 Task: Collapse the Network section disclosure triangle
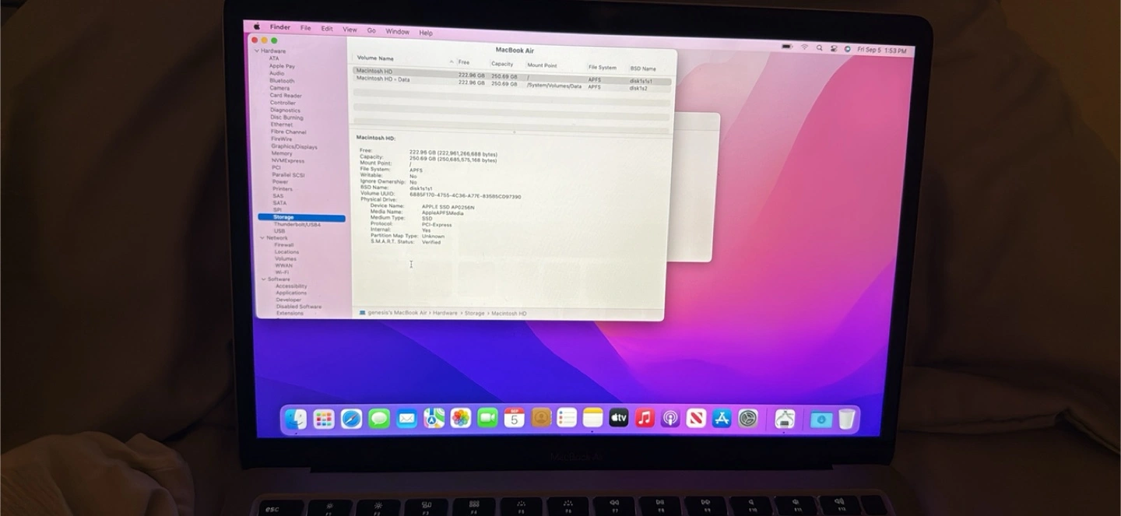pos(262,238)
